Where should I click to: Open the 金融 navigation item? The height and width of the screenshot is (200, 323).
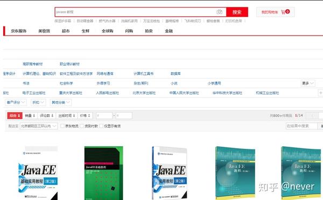[x=168, y=31]
